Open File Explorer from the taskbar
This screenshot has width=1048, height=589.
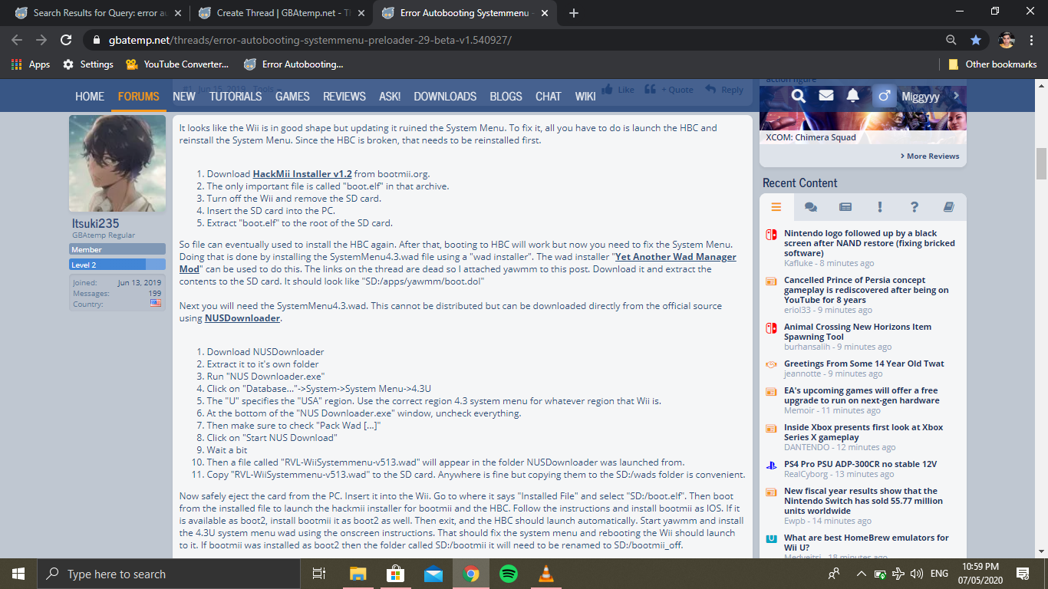(x=358, y=574)
